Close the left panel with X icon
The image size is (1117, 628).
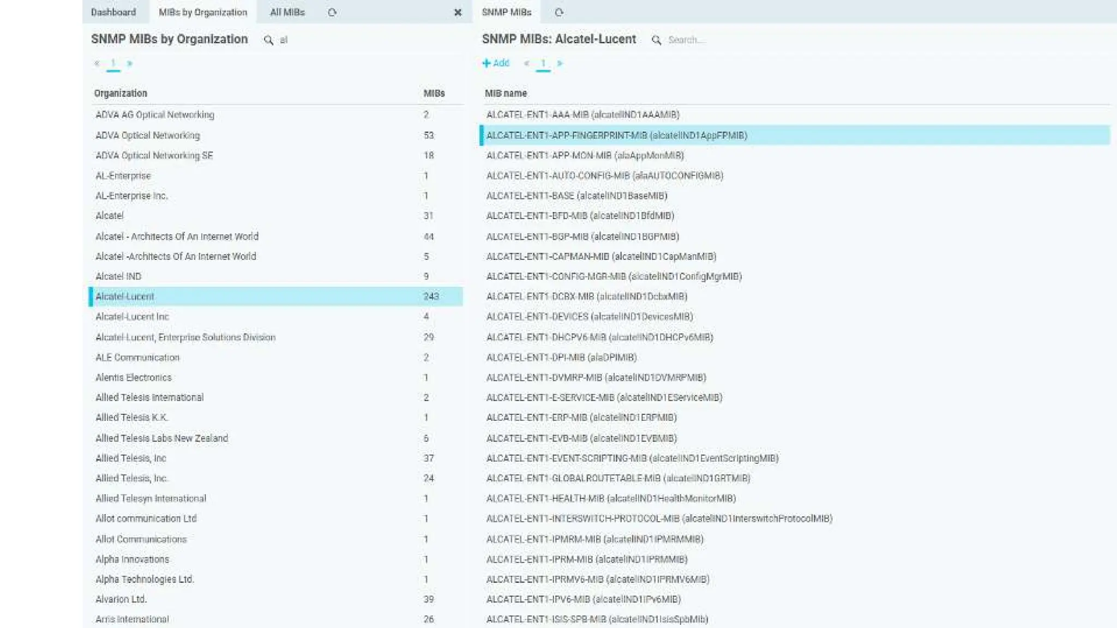pos(458,12)
